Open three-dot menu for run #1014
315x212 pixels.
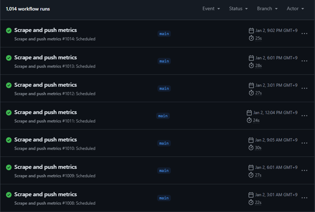pos(305,34)
